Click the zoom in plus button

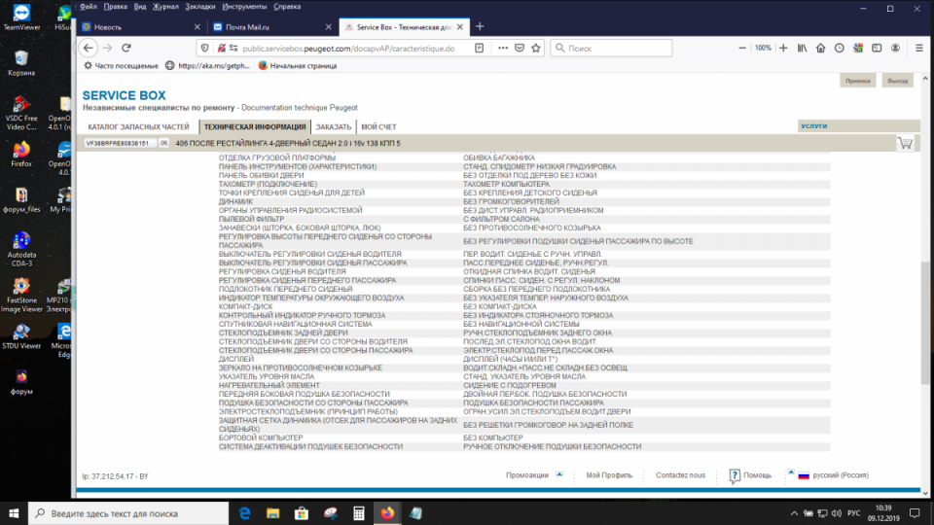[784, 48]
